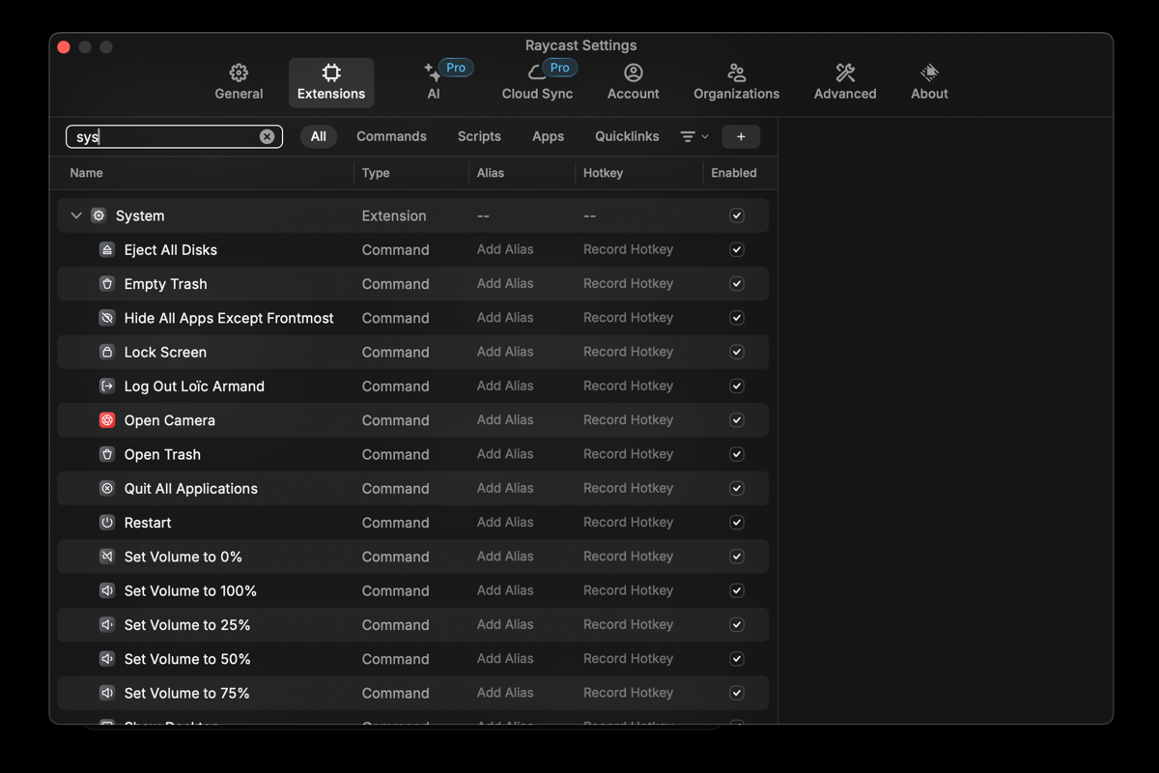Viewport: 1159px width, 773px height.
Task: Click the Set Volume to 0% mute icon
Action: [x=107, y=557]
